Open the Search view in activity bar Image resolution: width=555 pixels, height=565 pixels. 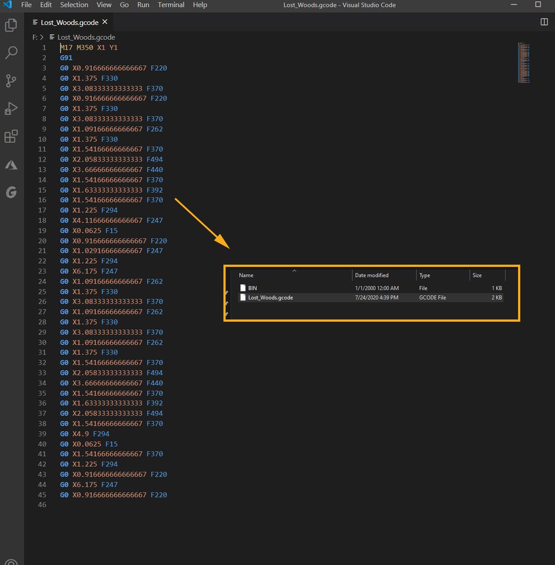pos(11,52)
